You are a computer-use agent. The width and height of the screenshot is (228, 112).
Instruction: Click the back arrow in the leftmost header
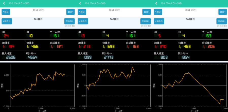(x=4, y=3)
